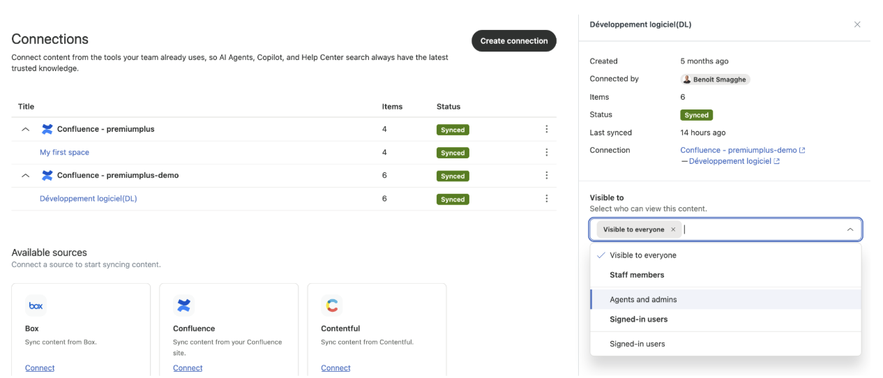
Task: Collapse the Confluence - premiumplus-demo group
Action: coord(26,176)
